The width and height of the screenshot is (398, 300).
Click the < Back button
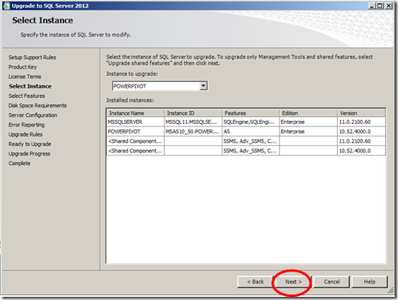click(256, 282)
